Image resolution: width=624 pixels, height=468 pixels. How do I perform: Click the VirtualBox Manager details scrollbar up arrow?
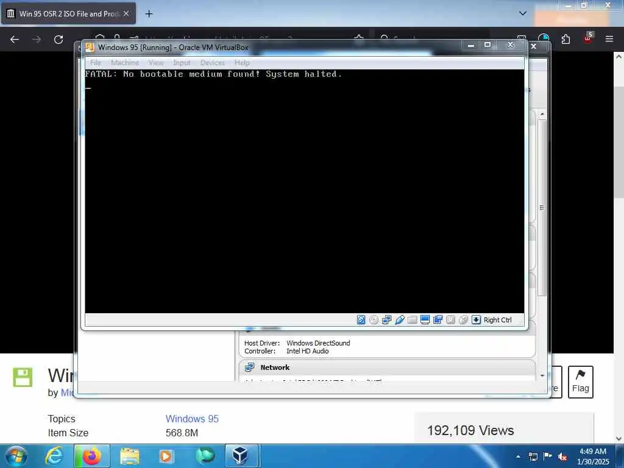[542, 114]
